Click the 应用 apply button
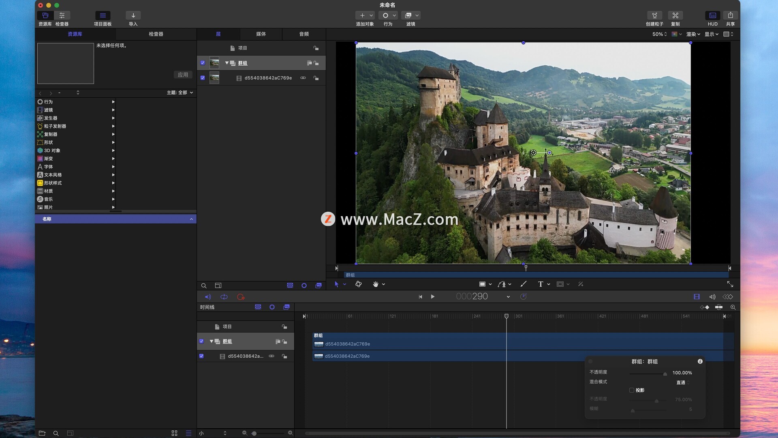The image size is (778, 438). [x=183, y=75]
